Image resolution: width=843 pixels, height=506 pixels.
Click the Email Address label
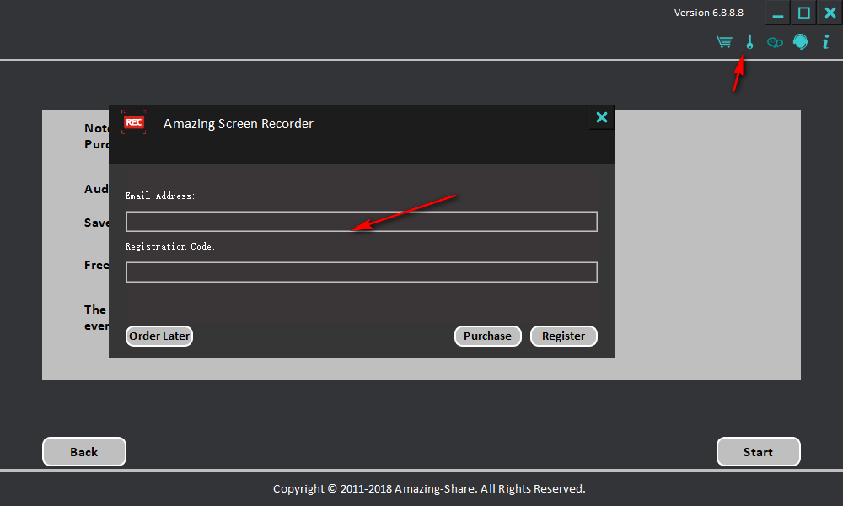click(x=159, y=196)
